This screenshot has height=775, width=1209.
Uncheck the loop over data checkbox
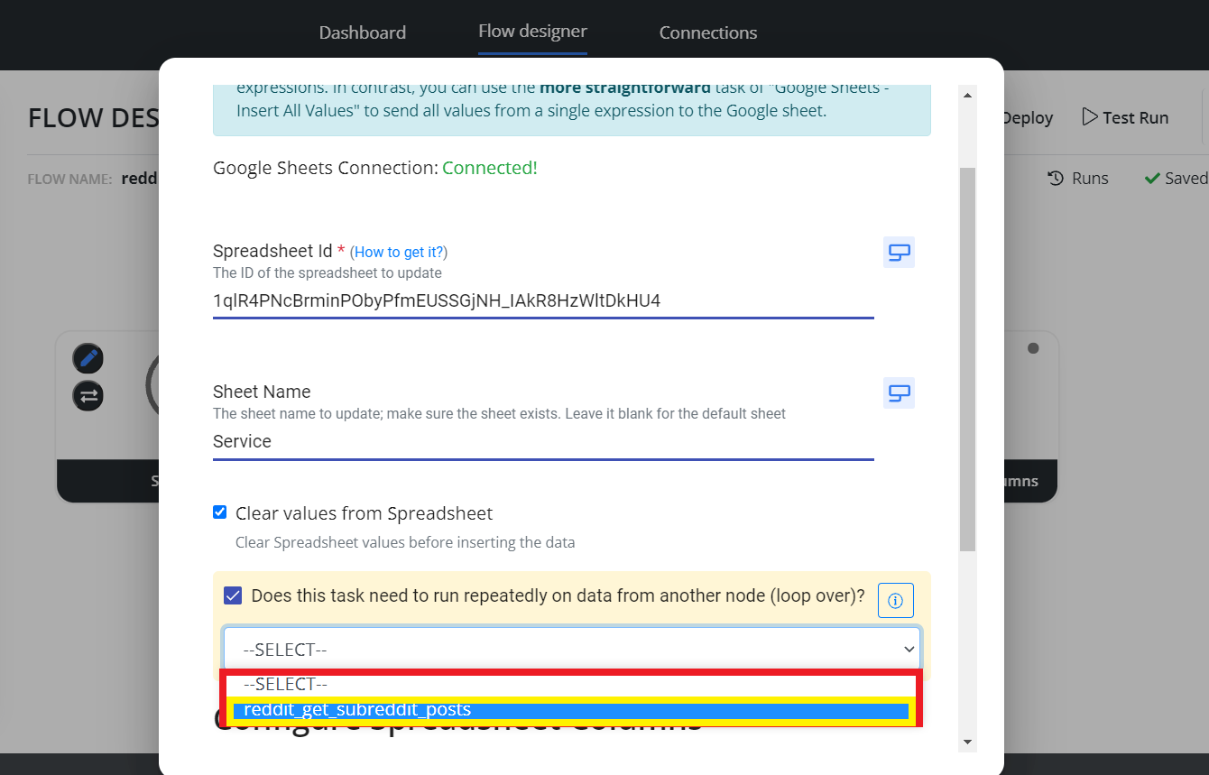click(x=233, y=595)
